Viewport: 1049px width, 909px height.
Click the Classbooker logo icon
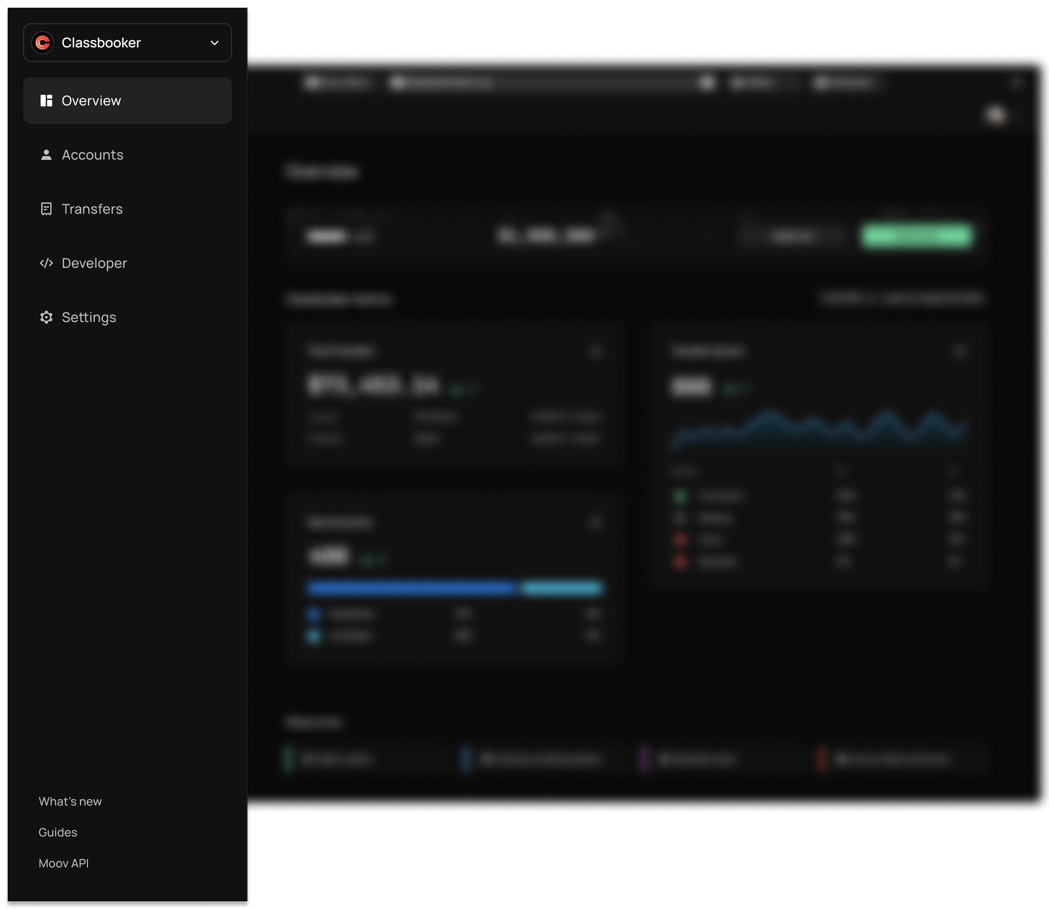pos(43,43)
